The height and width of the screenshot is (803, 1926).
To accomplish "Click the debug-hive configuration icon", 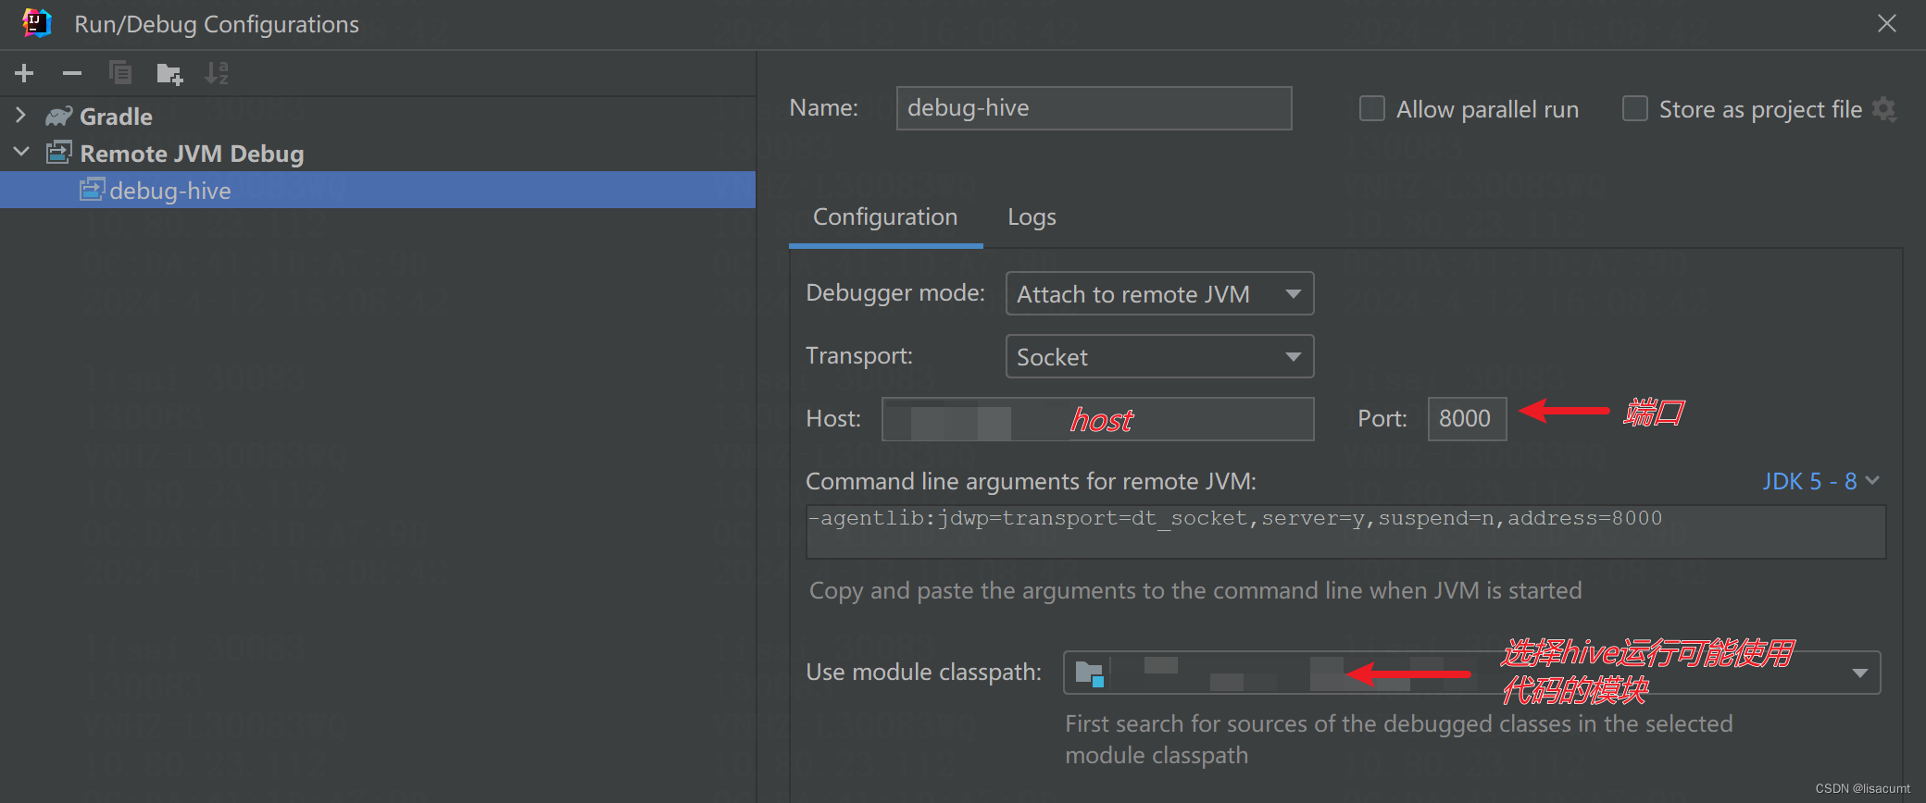I will pos(92,190).
